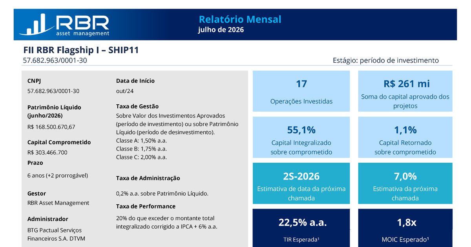Select the julho de 2026 date text
Screen dimensions: 471x247
(221, 30)
